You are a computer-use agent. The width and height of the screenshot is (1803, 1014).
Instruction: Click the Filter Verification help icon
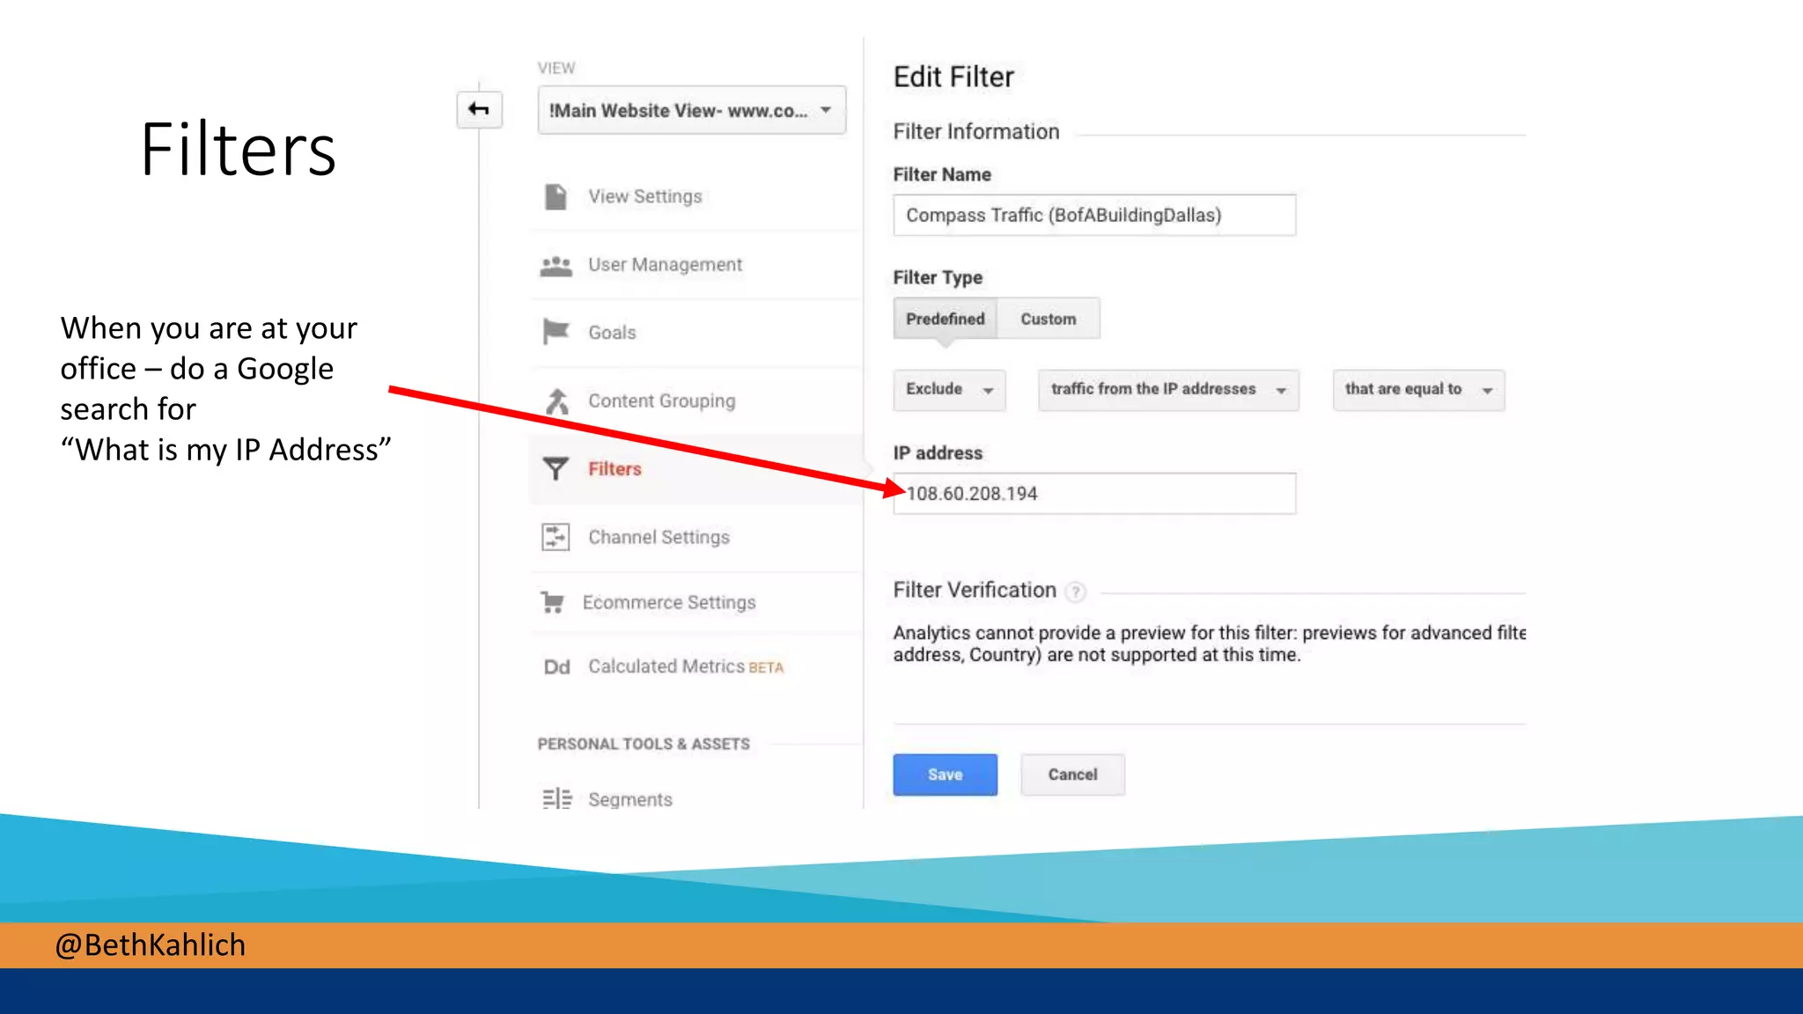click(x=1075, y=591)
